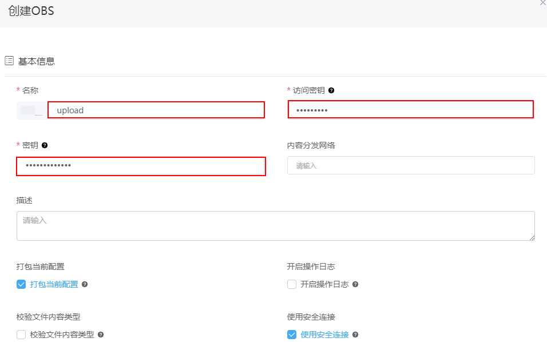
Task: Show help for 校验文件内容类型
Action: pos(101,335)
